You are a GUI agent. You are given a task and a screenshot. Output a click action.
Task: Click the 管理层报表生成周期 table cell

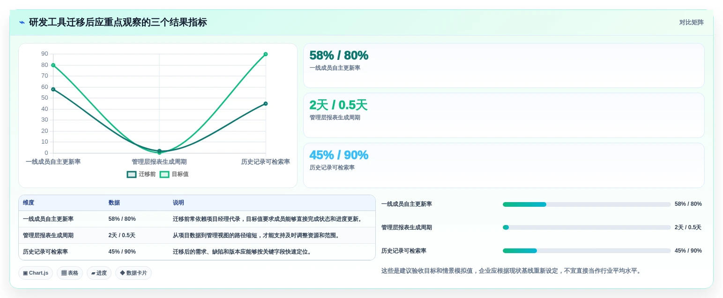[x=48, y=235]
